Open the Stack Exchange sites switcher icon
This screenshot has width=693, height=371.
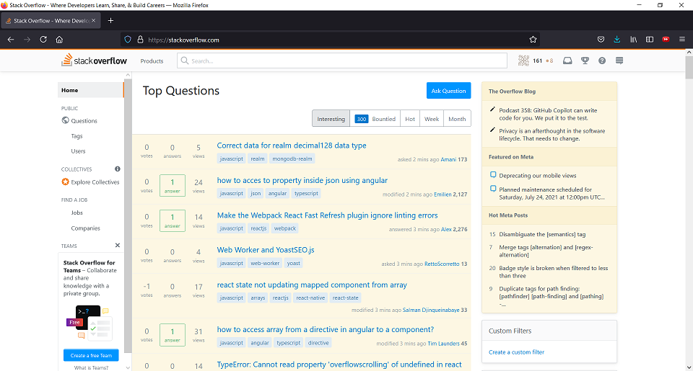click(x=619, y=61)
